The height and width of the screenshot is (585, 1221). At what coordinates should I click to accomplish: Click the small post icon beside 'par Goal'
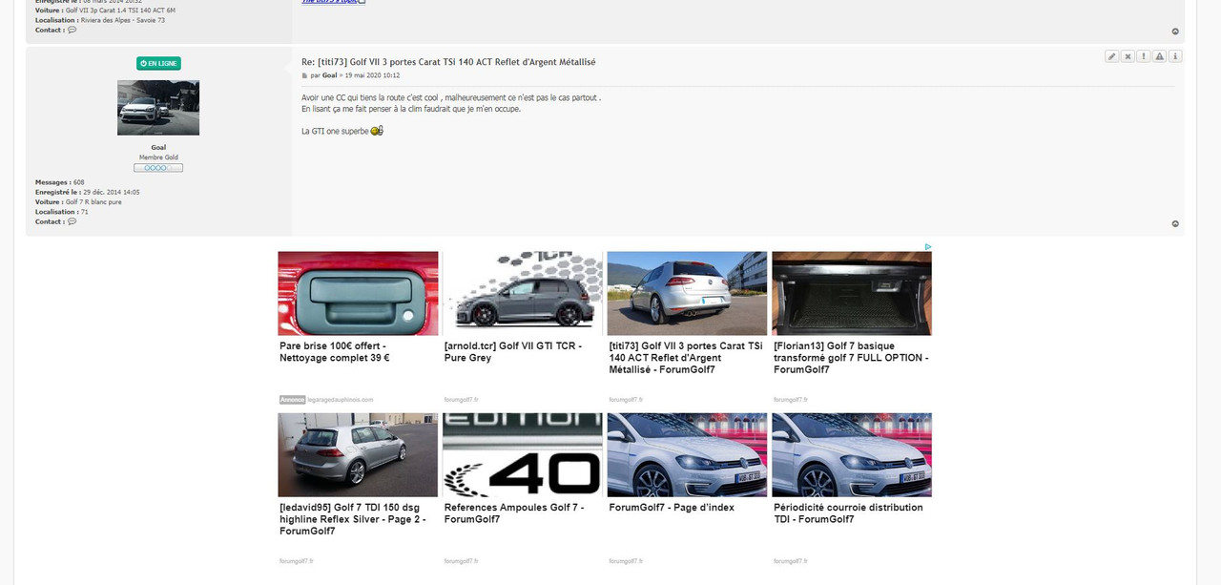304,75
